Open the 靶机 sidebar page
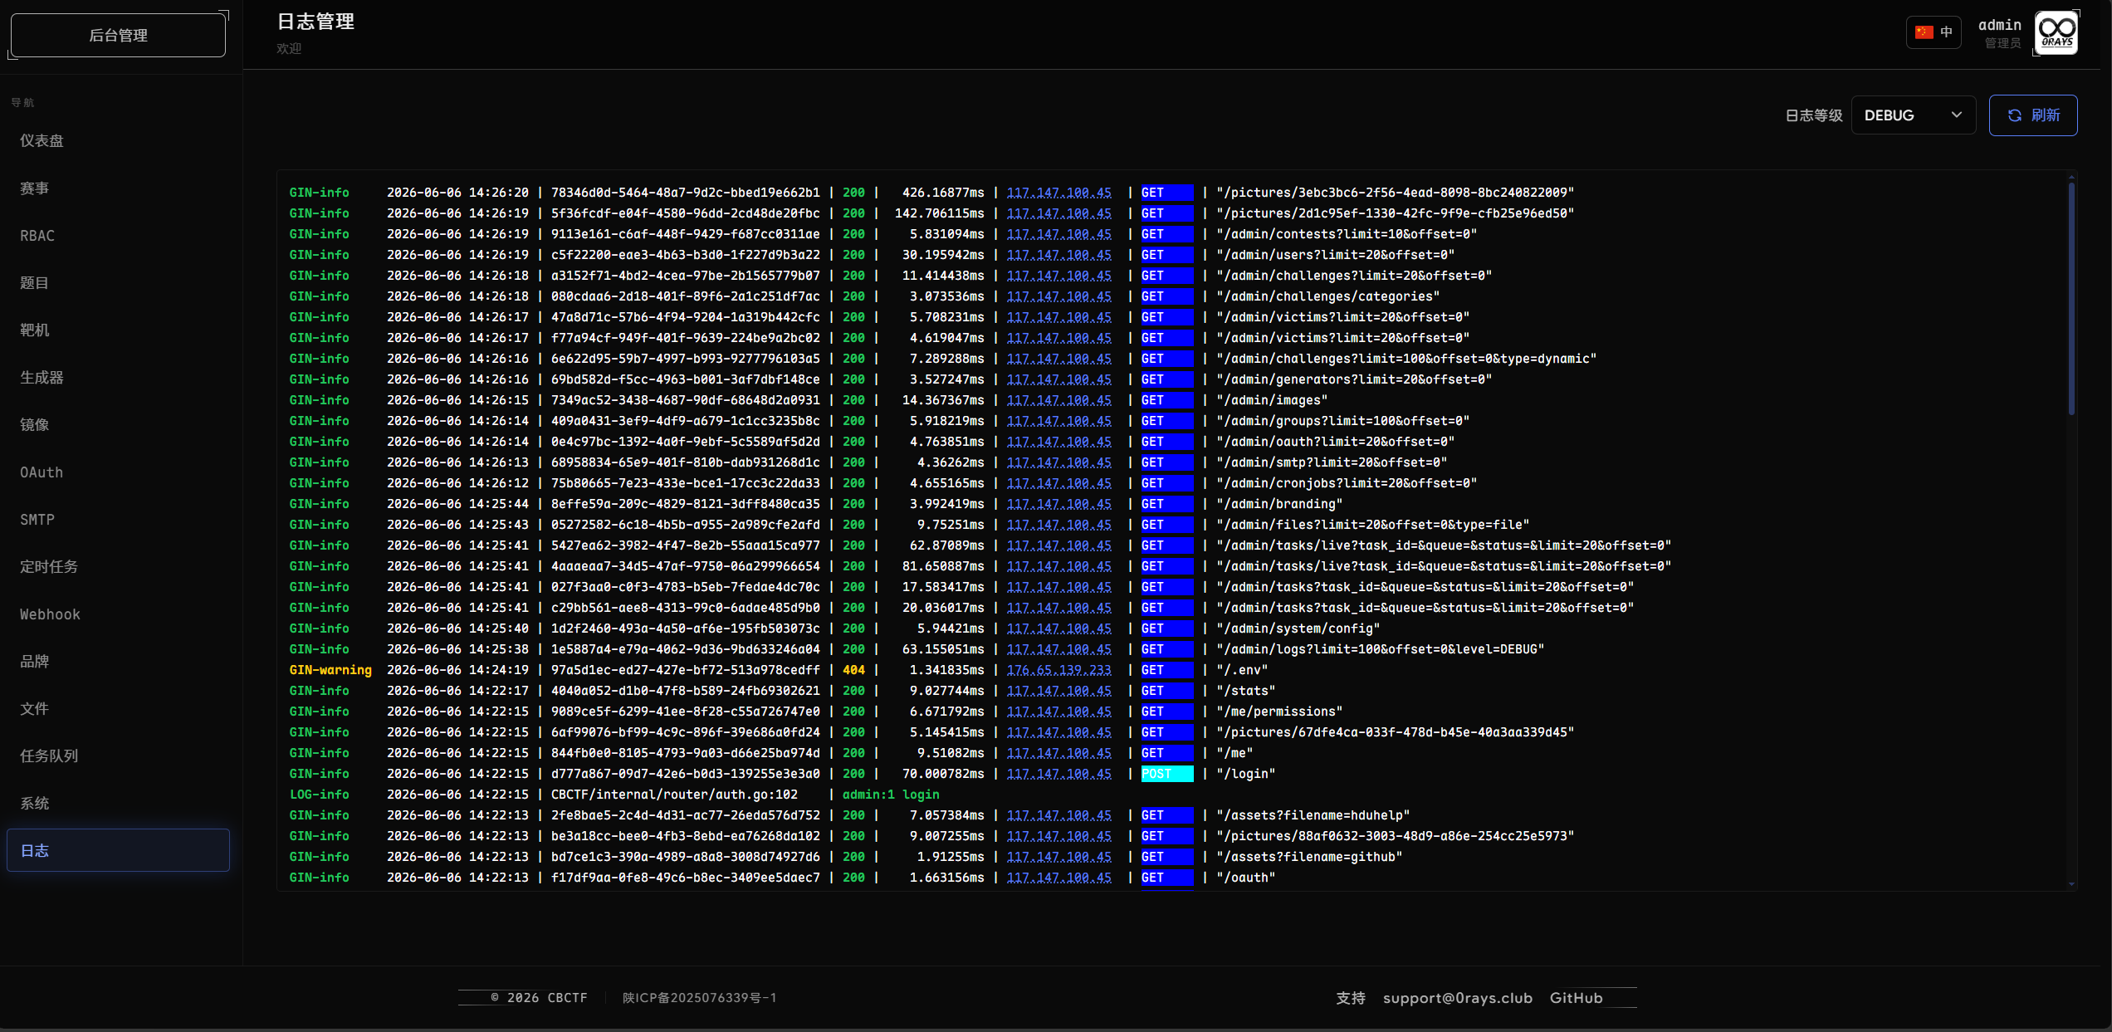 point(118,330)
